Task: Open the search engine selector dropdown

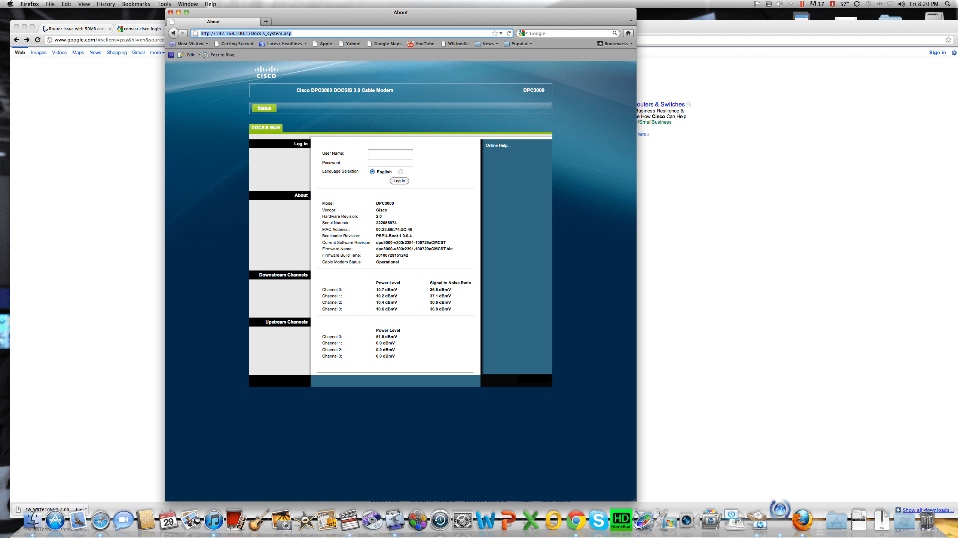Action: (524, 33)
